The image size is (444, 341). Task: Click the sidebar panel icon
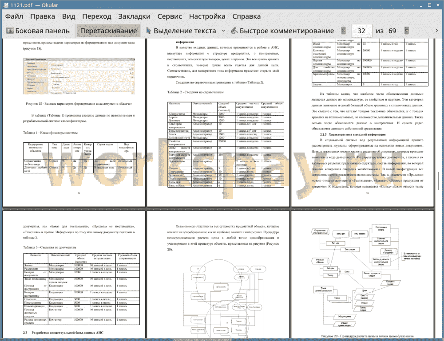10,31
